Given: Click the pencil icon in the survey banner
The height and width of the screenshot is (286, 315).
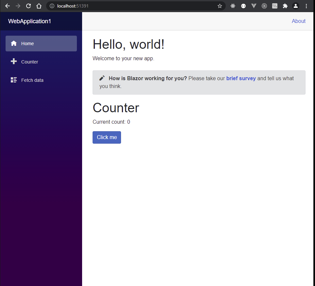Looking at the screenshot, I should pyautogui.click(x=102, y=78).
